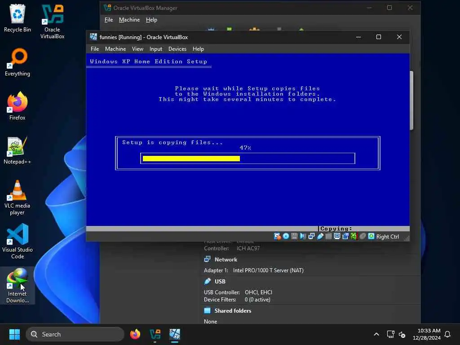The height and width of the screenshot is (345, 460).
Task: Click the OHCI, EHCI USB controller text
Action: tap(258, 292)
